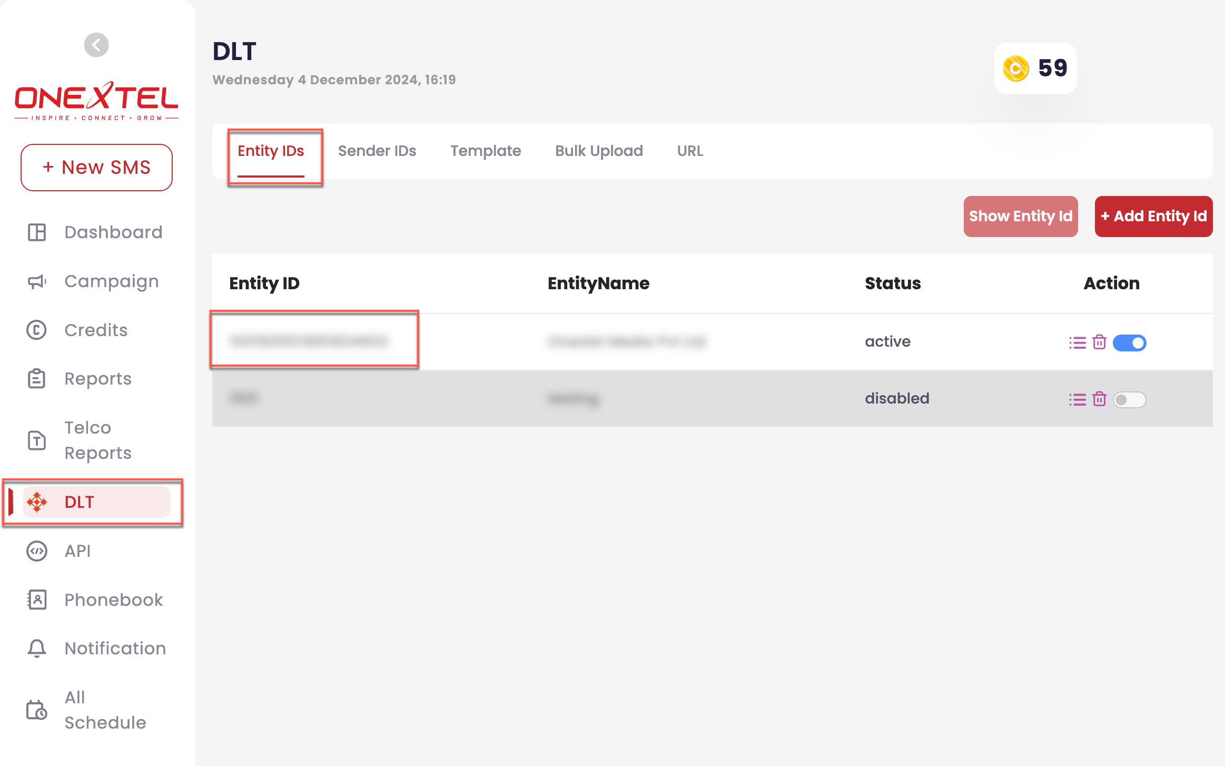Viewport: 1225px width, 766px height.
Task: Click the Show Entity Id button
Action: (x=1020, y=216)
